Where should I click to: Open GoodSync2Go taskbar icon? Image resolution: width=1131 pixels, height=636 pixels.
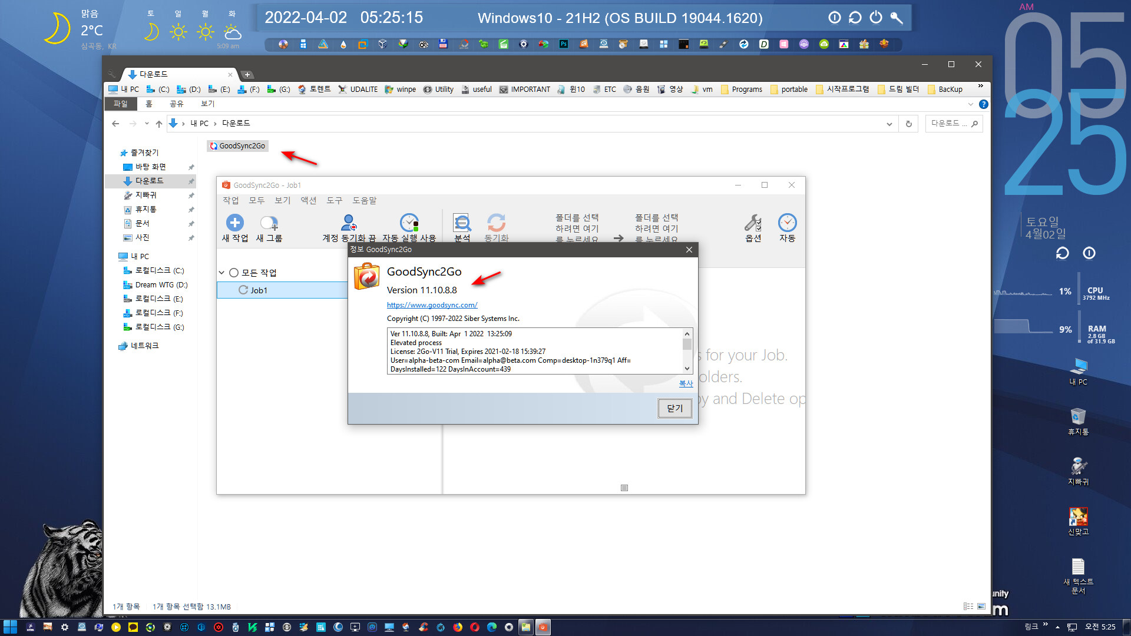(x=543, y=627)
